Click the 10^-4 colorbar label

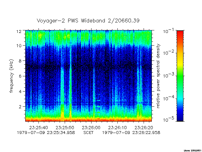coord(169,98)
